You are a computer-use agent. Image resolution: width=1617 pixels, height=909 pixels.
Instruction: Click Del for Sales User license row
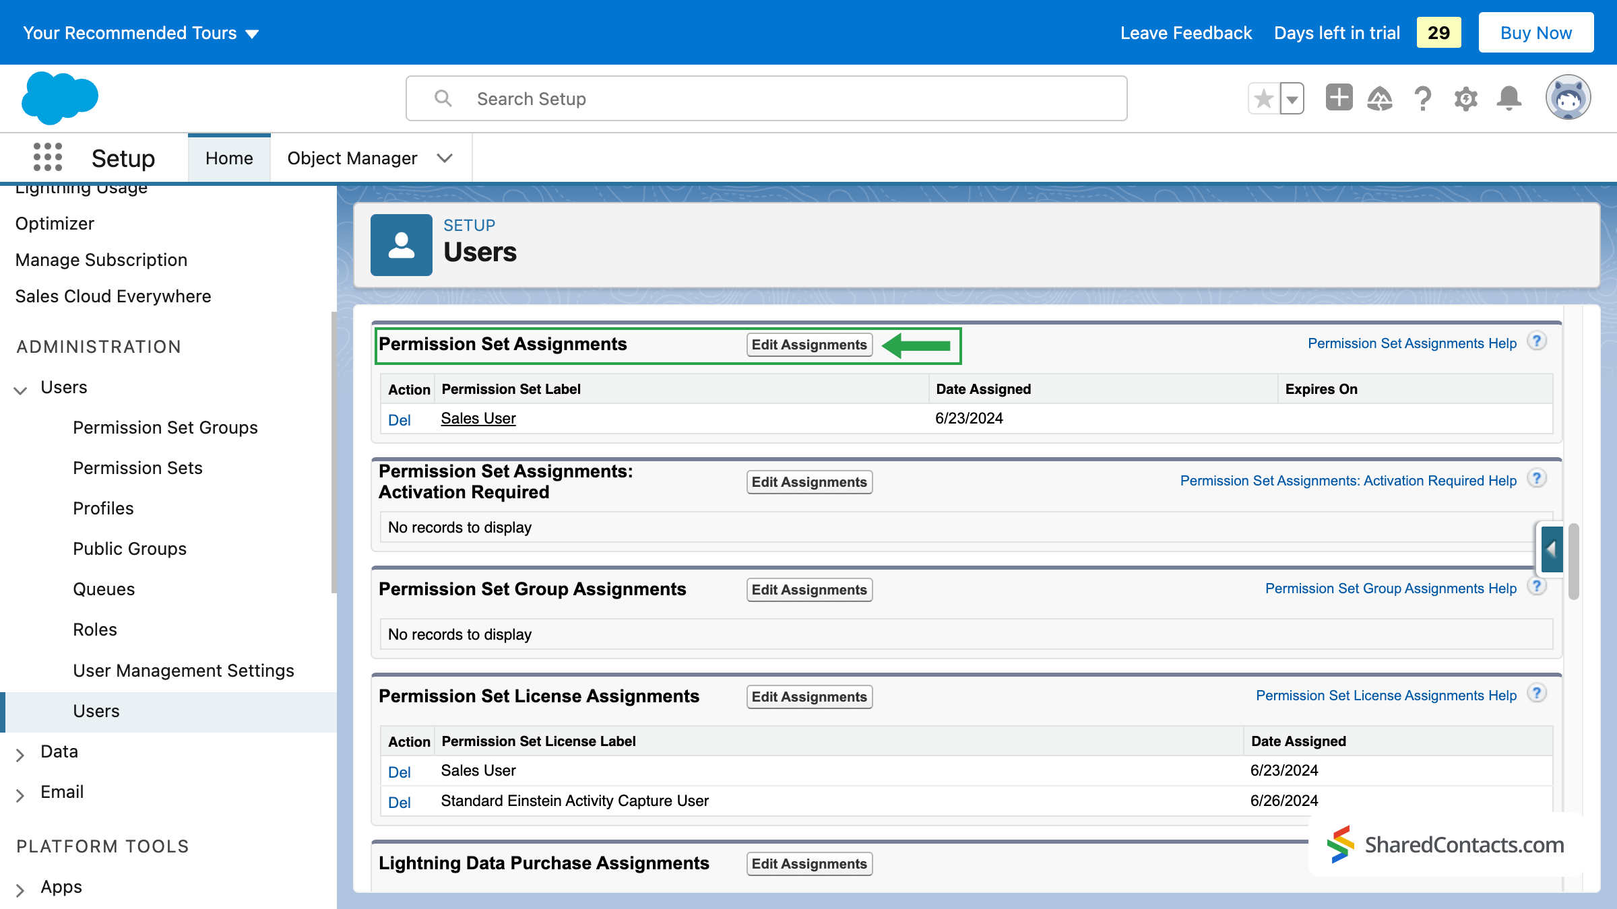pyautogui.click(x=400, y=772)
